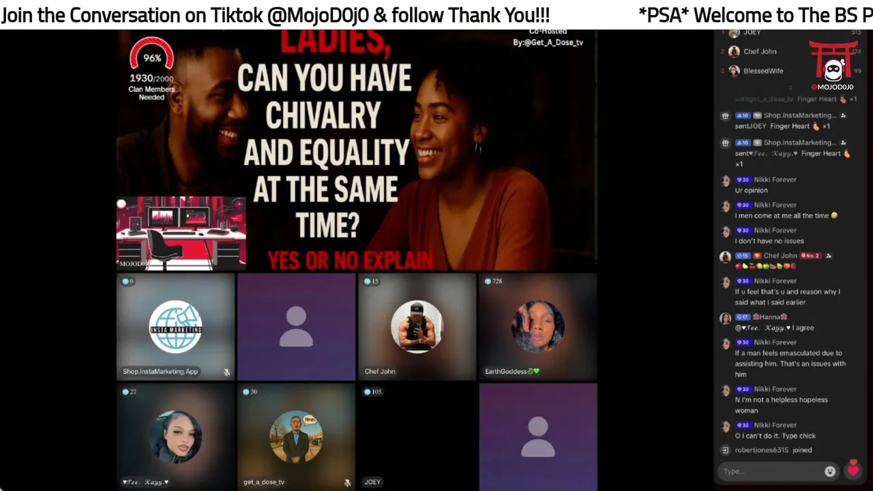Viewport: 873px width, 491px height.
Task: Click the '♥Tee. Kayy.♥' name label
Action: (x=145, y=482)
